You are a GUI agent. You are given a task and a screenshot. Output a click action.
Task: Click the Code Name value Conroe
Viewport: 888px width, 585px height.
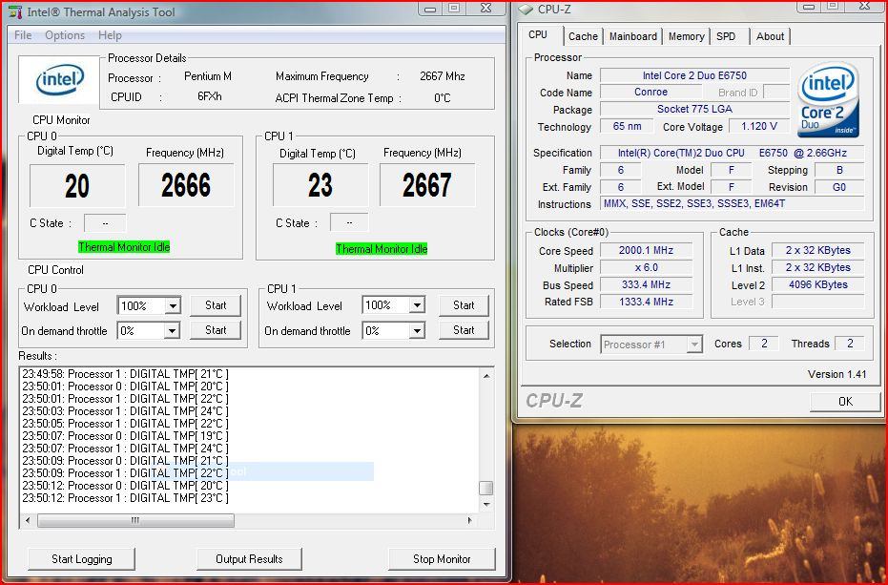point(651,92)
